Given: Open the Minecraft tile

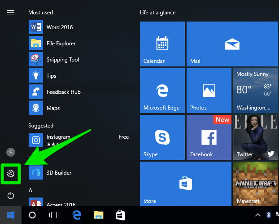Looking at the screenshot, I should [x=256, y=184].
